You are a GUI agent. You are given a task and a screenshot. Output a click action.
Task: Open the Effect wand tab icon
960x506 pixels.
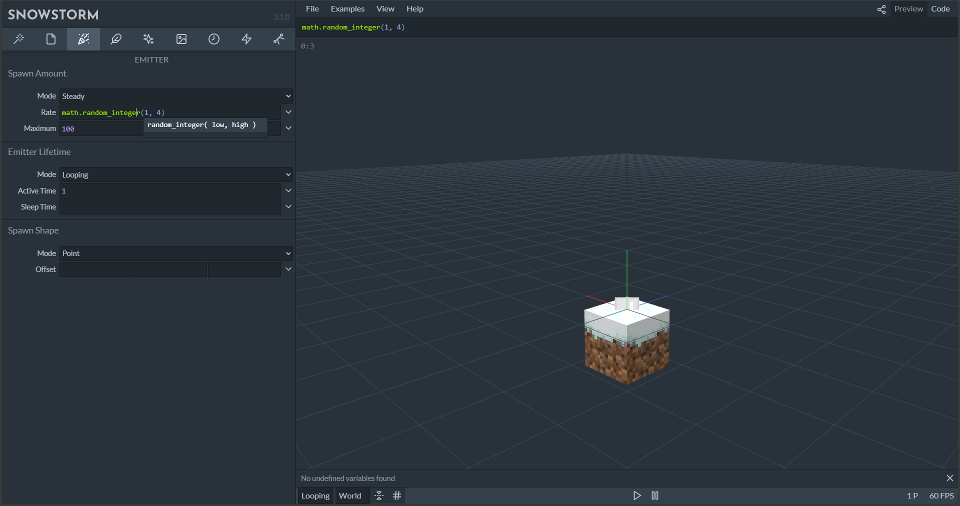18,39
